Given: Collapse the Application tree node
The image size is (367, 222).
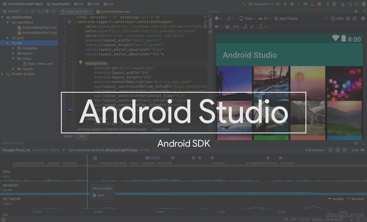Looking at the screenshot, I should coord(2,17).
